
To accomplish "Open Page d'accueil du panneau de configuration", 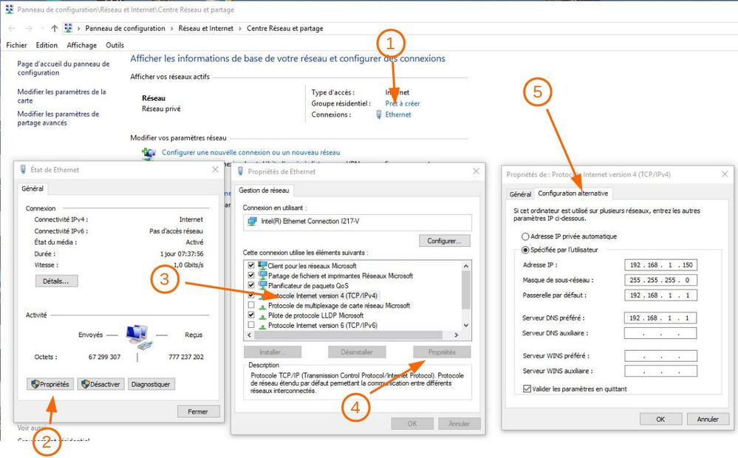I will [64, 68].
